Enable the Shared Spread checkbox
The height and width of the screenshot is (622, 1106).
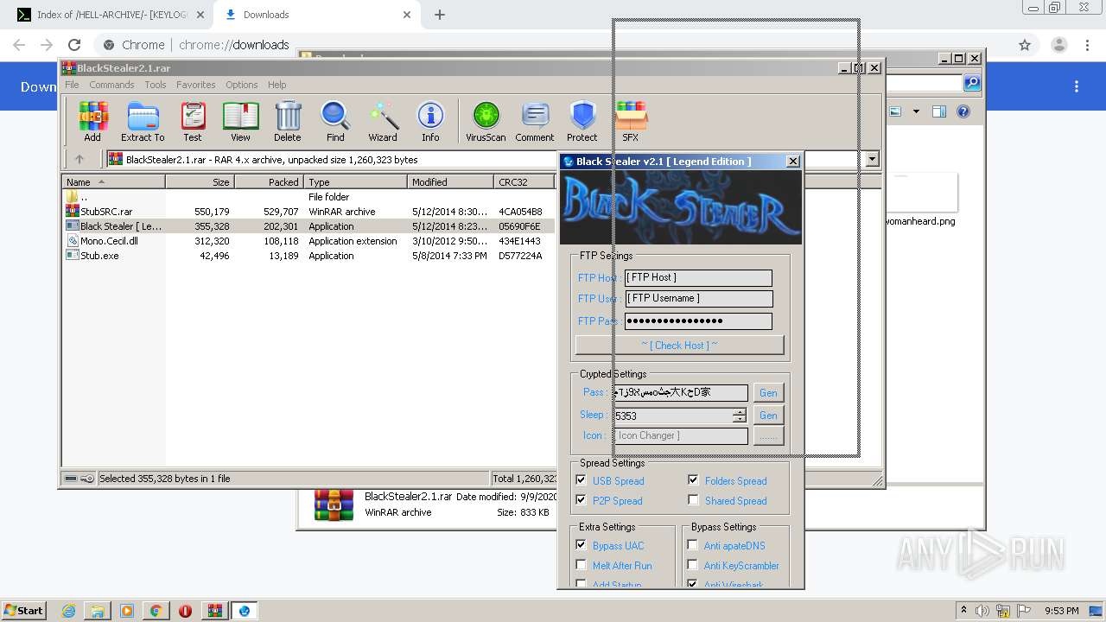coord(693,500)
